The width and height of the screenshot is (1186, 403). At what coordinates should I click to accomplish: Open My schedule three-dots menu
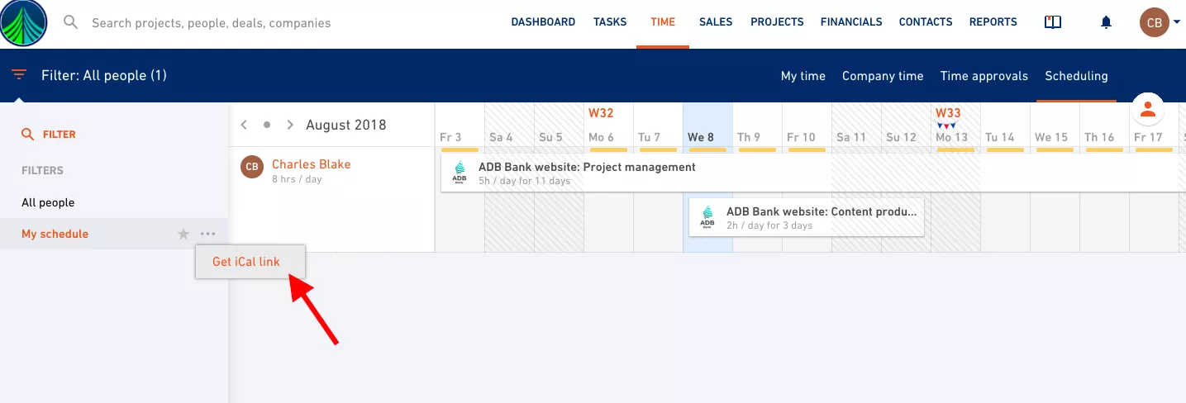[207, 234]
